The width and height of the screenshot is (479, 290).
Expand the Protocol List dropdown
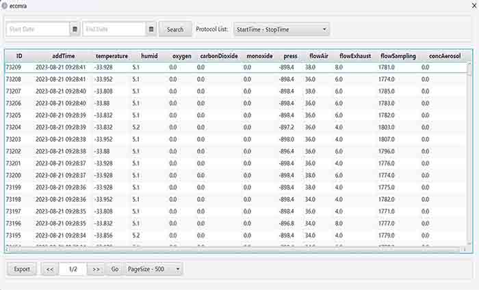pos(281,29)
